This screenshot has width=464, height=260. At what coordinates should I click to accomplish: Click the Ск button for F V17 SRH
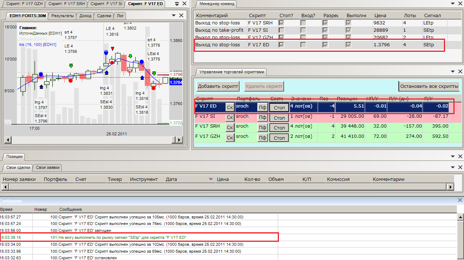click(230, 128)
